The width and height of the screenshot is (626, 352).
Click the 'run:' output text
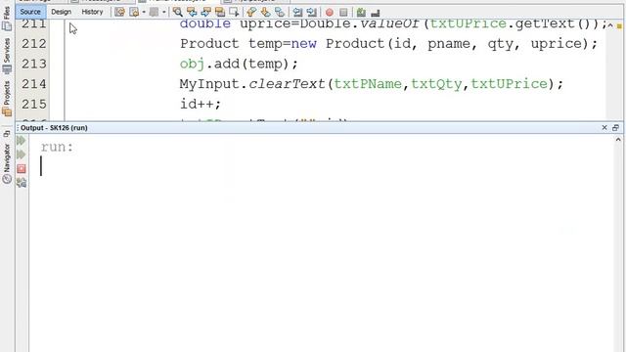[57, 147]
